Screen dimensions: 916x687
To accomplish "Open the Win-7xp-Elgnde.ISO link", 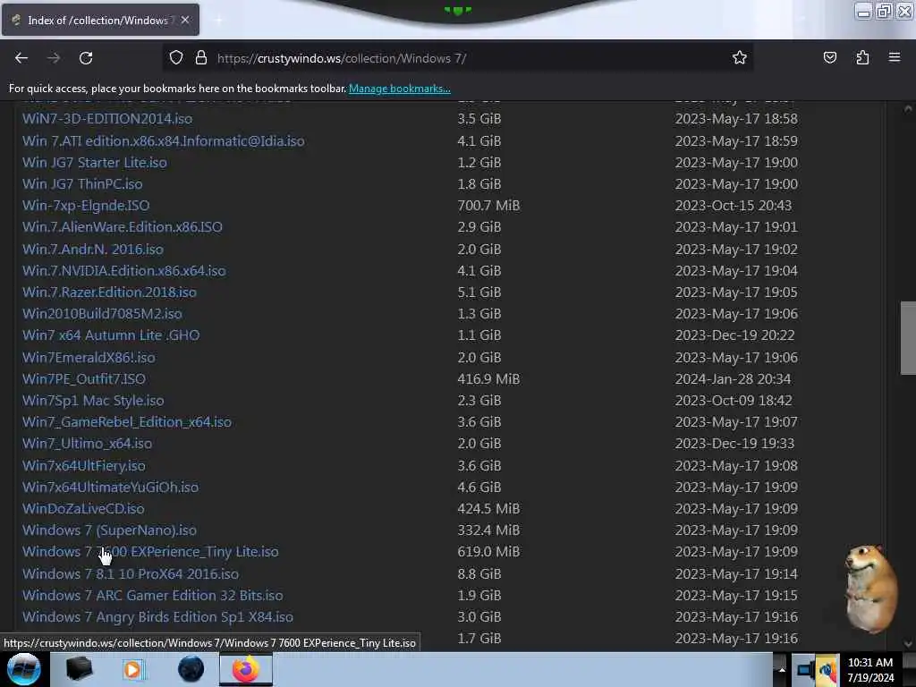I will (86, 206).
